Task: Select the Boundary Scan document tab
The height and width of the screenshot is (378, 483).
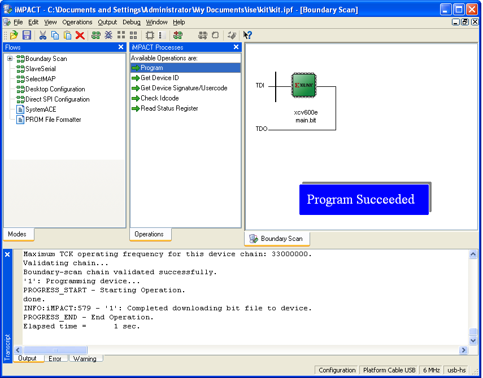Action: tap(277, 239)
